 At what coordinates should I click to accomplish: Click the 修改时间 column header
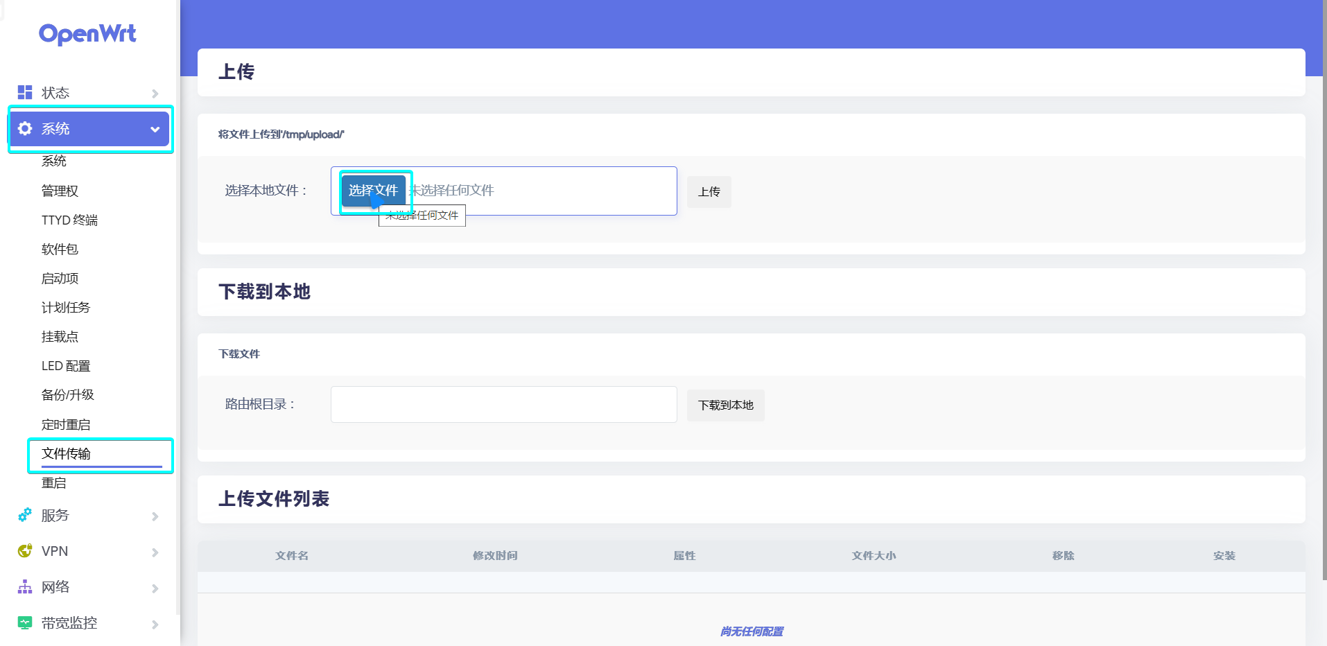tap(495, 555)
